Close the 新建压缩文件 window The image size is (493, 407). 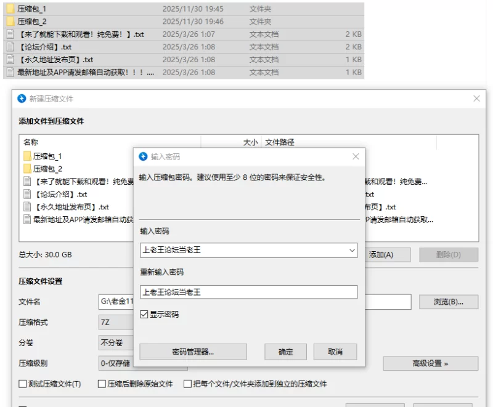click(476, 99)
